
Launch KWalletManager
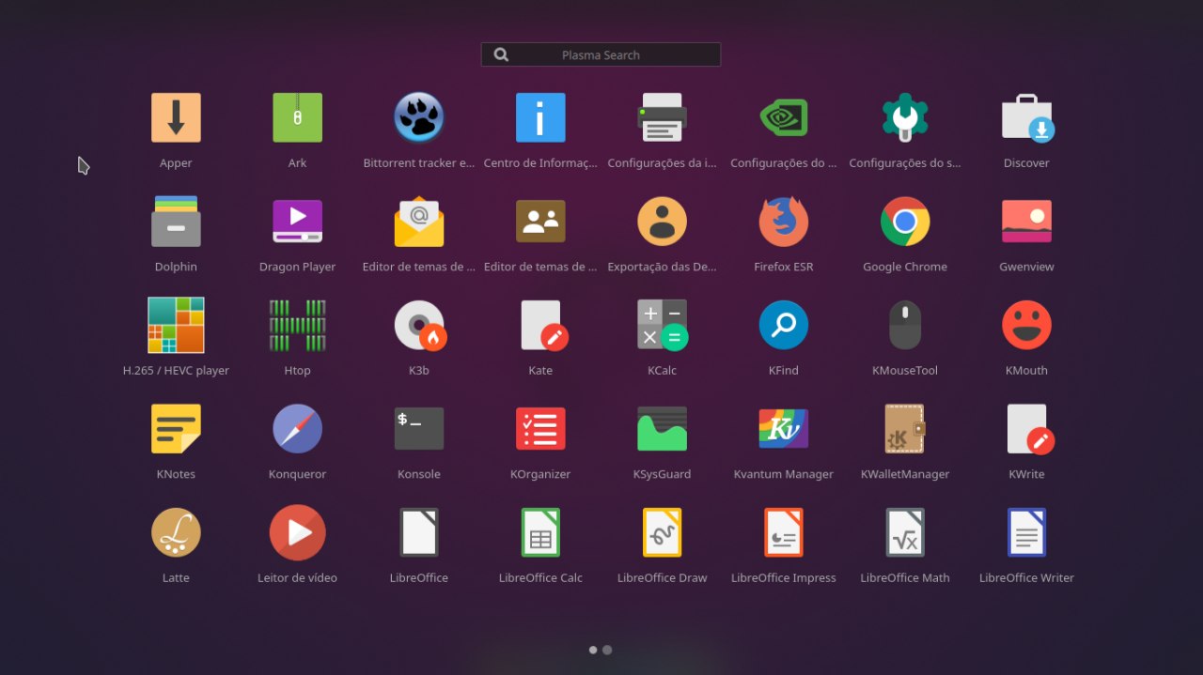[905, 429]
